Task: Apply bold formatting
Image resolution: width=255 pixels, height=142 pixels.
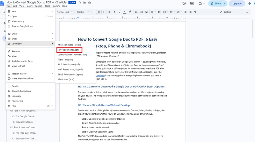Action: 109,12
